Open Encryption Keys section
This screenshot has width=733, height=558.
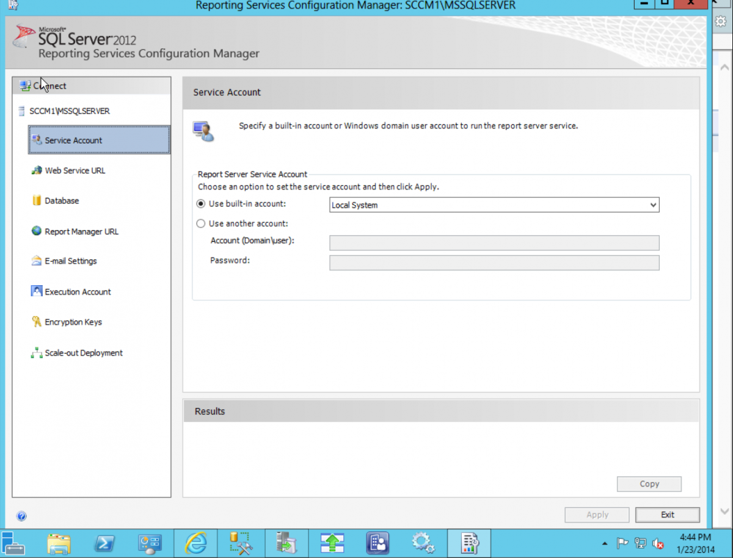[x=73, y=322]
